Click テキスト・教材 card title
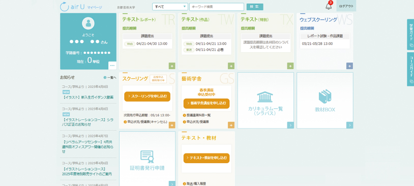 199,138
